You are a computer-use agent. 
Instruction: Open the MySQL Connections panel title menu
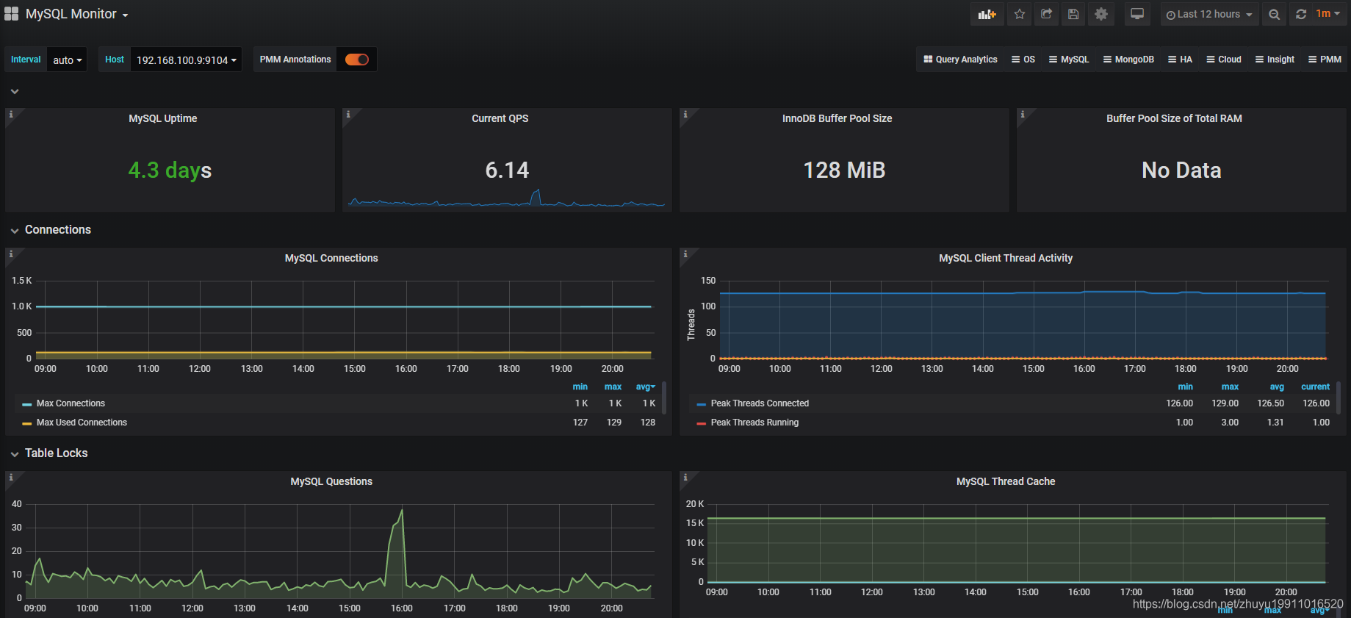[x=331, y=258]
